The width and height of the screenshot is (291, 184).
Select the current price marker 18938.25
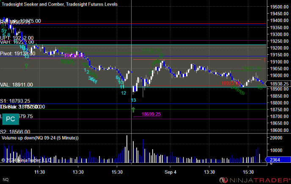(x=278, y=84)
